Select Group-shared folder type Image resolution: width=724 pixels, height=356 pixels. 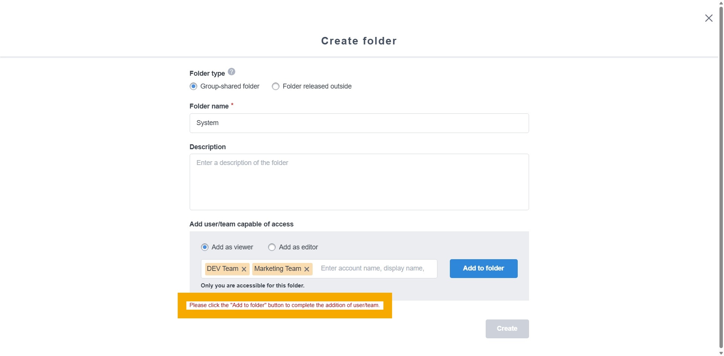(x=193, y=86)
